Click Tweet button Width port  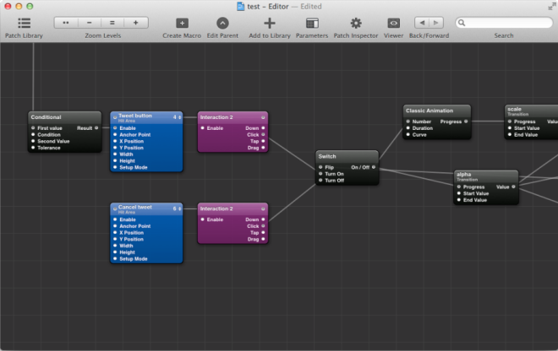pos(115,154)
